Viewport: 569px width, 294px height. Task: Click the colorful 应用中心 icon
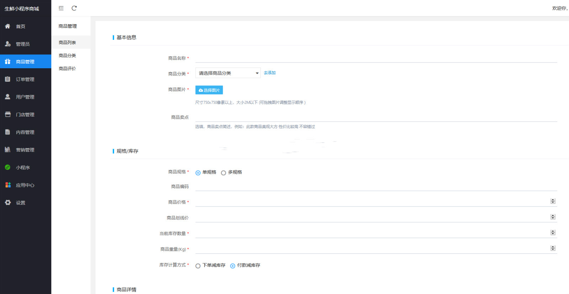click(x=7, y=185)
